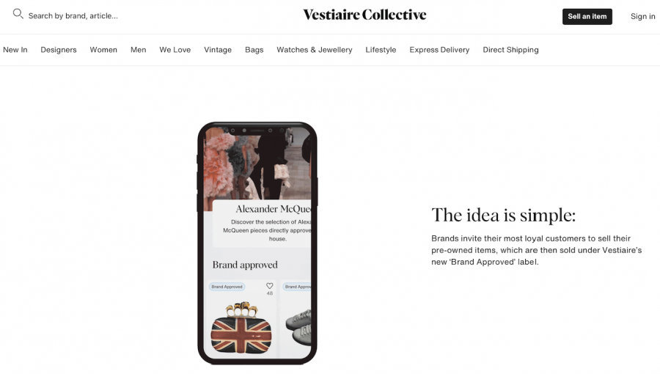Select the Men category

coord(138,50)
